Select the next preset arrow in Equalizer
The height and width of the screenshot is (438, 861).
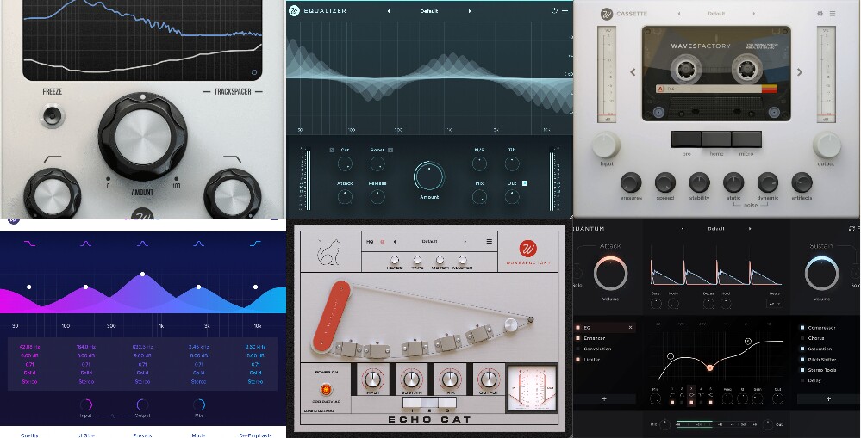click(x=470, y=11)
